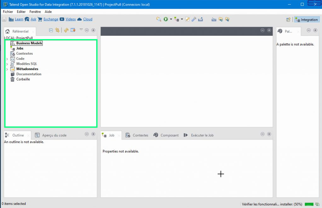The height and width of the screenshot is (208, 322).
Task: Select the Métadonnées item label
Action: 27,69
